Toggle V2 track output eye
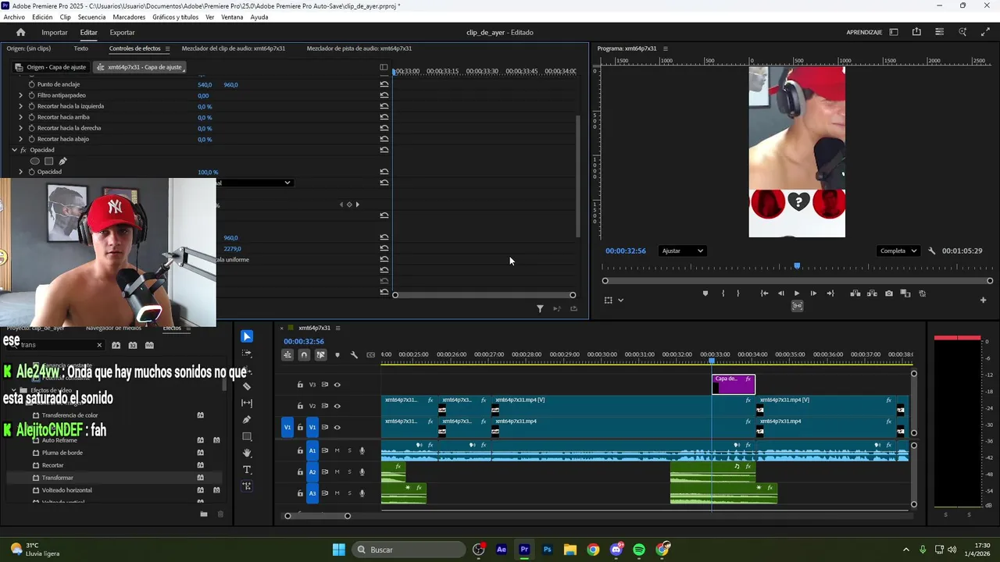 (337, 406)
